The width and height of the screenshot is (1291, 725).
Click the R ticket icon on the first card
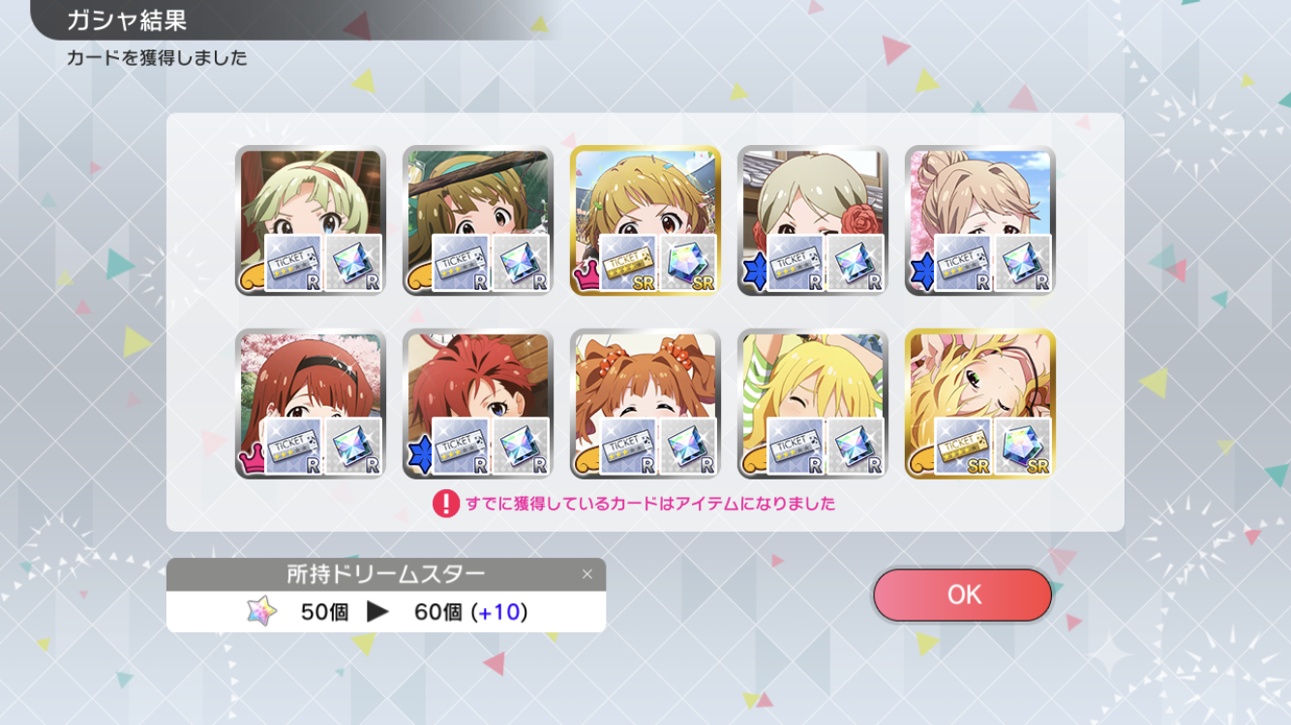293,264
